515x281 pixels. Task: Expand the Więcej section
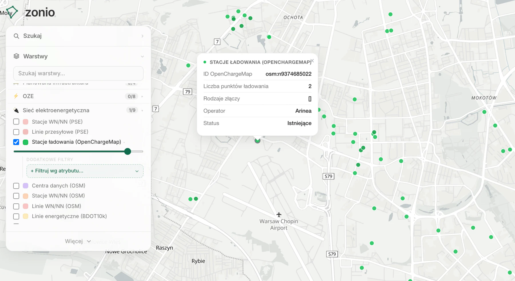pos(78,241)
